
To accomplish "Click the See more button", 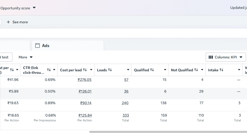I will (17, 22).
